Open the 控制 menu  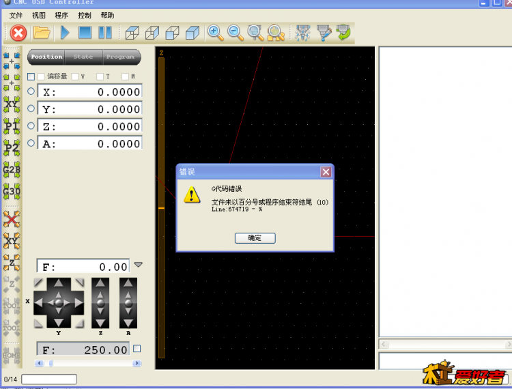[x=84, y=15]
